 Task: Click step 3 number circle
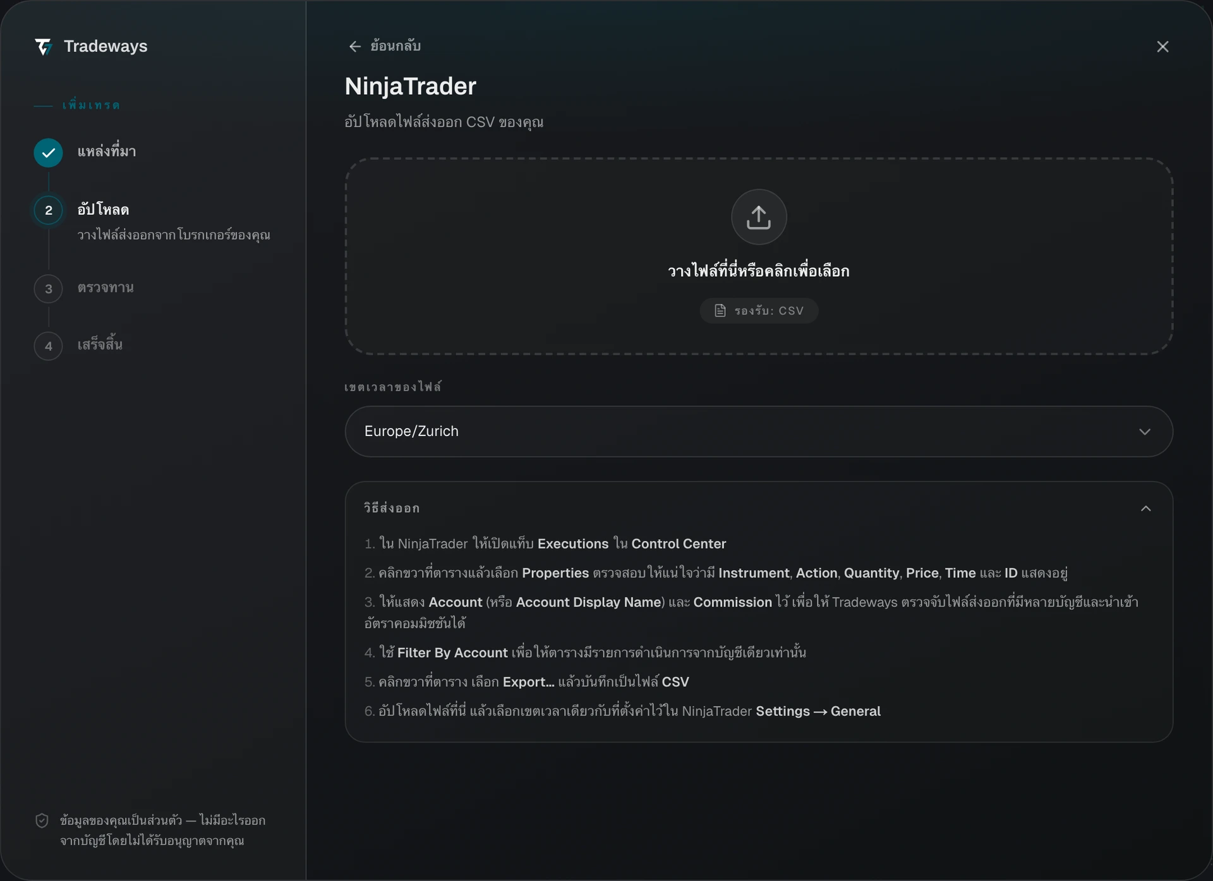click(x=48, y=289)
